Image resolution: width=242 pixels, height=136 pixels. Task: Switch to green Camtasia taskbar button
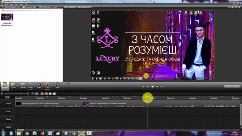click(x=82, y=133)
